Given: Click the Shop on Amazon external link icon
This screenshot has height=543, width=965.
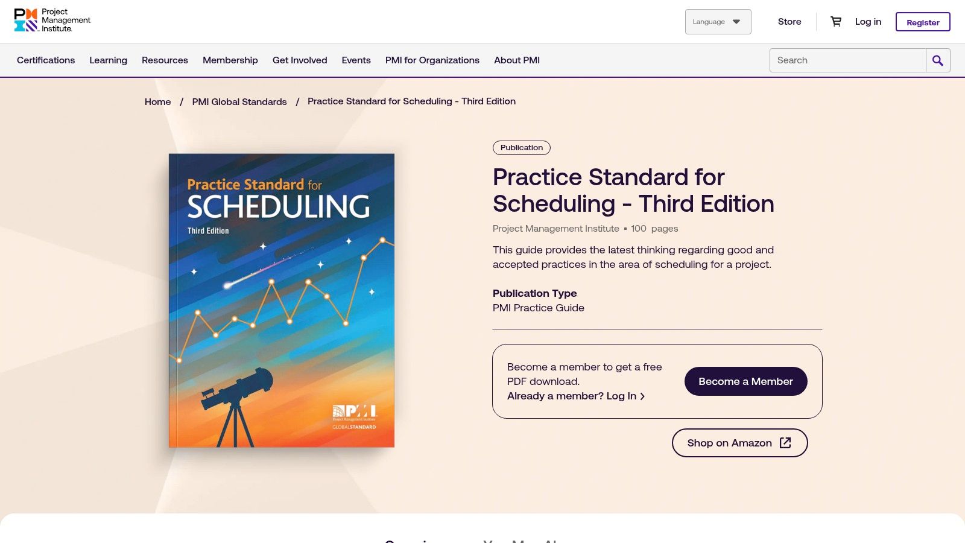Looking at the screenshot, I should pos(785,442).
